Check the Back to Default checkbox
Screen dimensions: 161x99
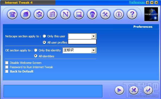click(x=7, y=71)
